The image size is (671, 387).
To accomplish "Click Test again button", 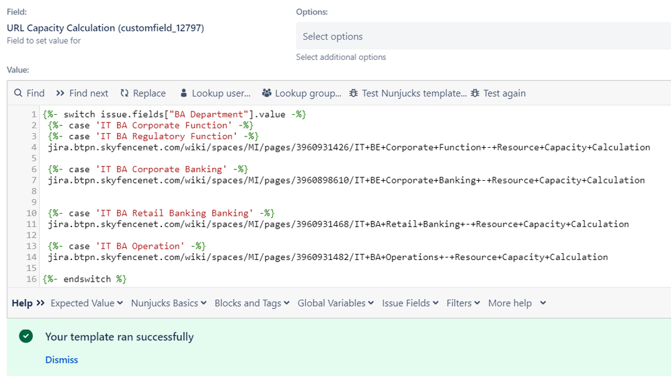I will 498,93.
